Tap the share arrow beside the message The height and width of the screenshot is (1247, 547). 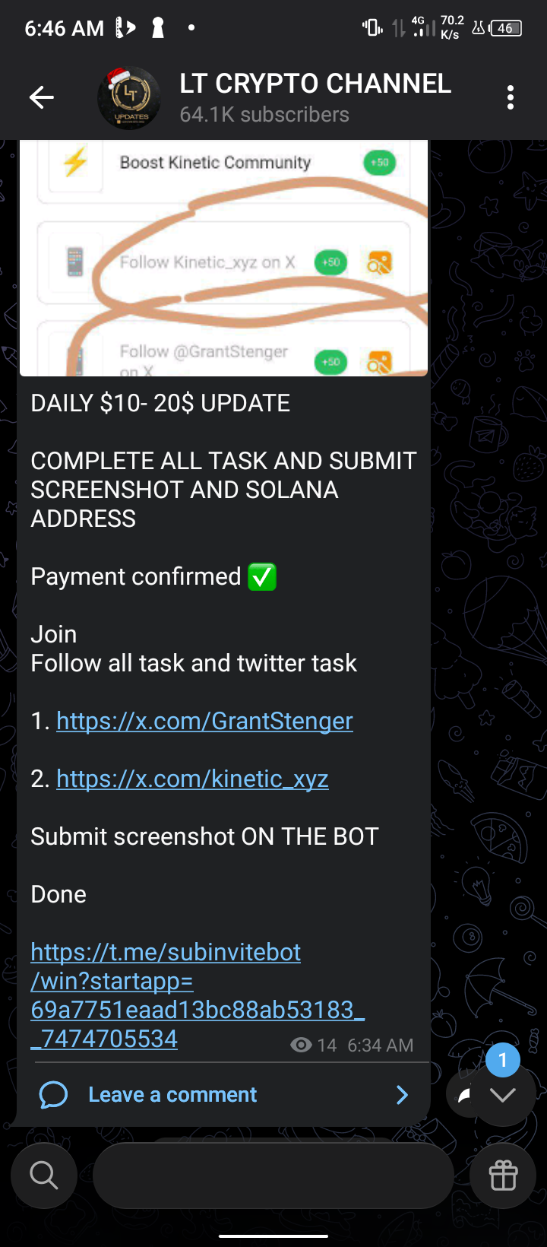(464, 1095)
